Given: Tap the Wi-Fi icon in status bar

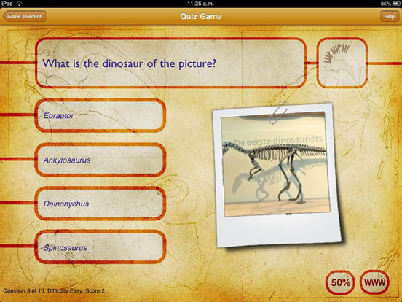Looking at the screenshot, I should (19, 4).
